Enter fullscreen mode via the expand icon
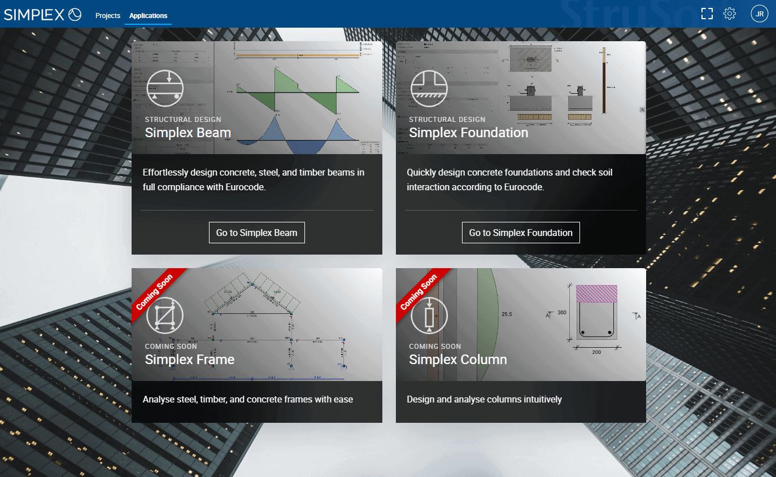 (x=707, y=13)
